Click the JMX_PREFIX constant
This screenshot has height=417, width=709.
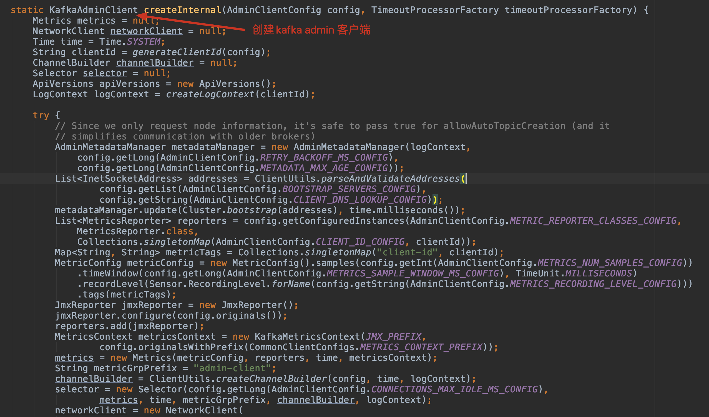coord(393,337)
